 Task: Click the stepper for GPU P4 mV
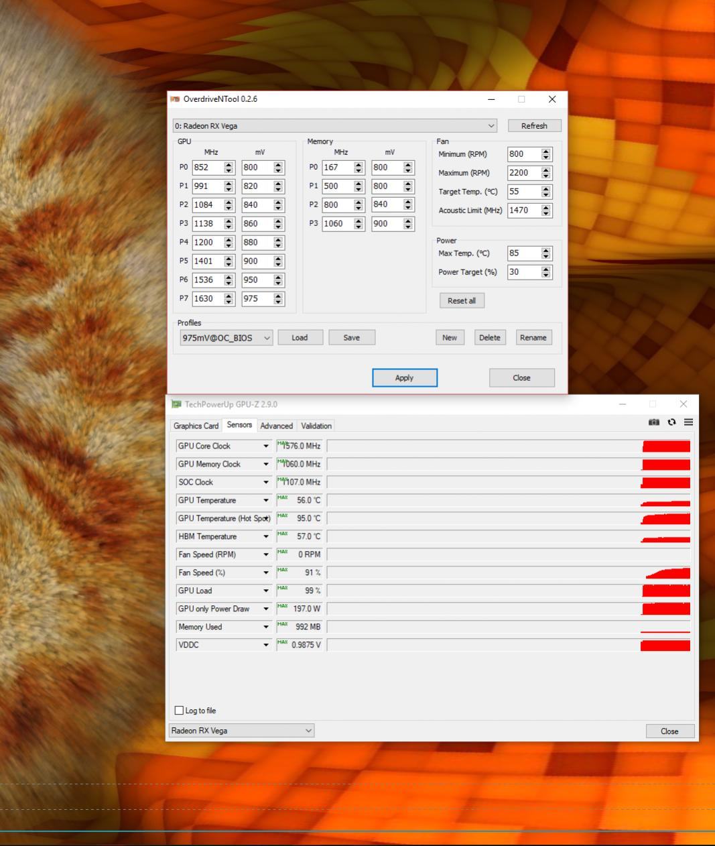click(x=279, y=243)
